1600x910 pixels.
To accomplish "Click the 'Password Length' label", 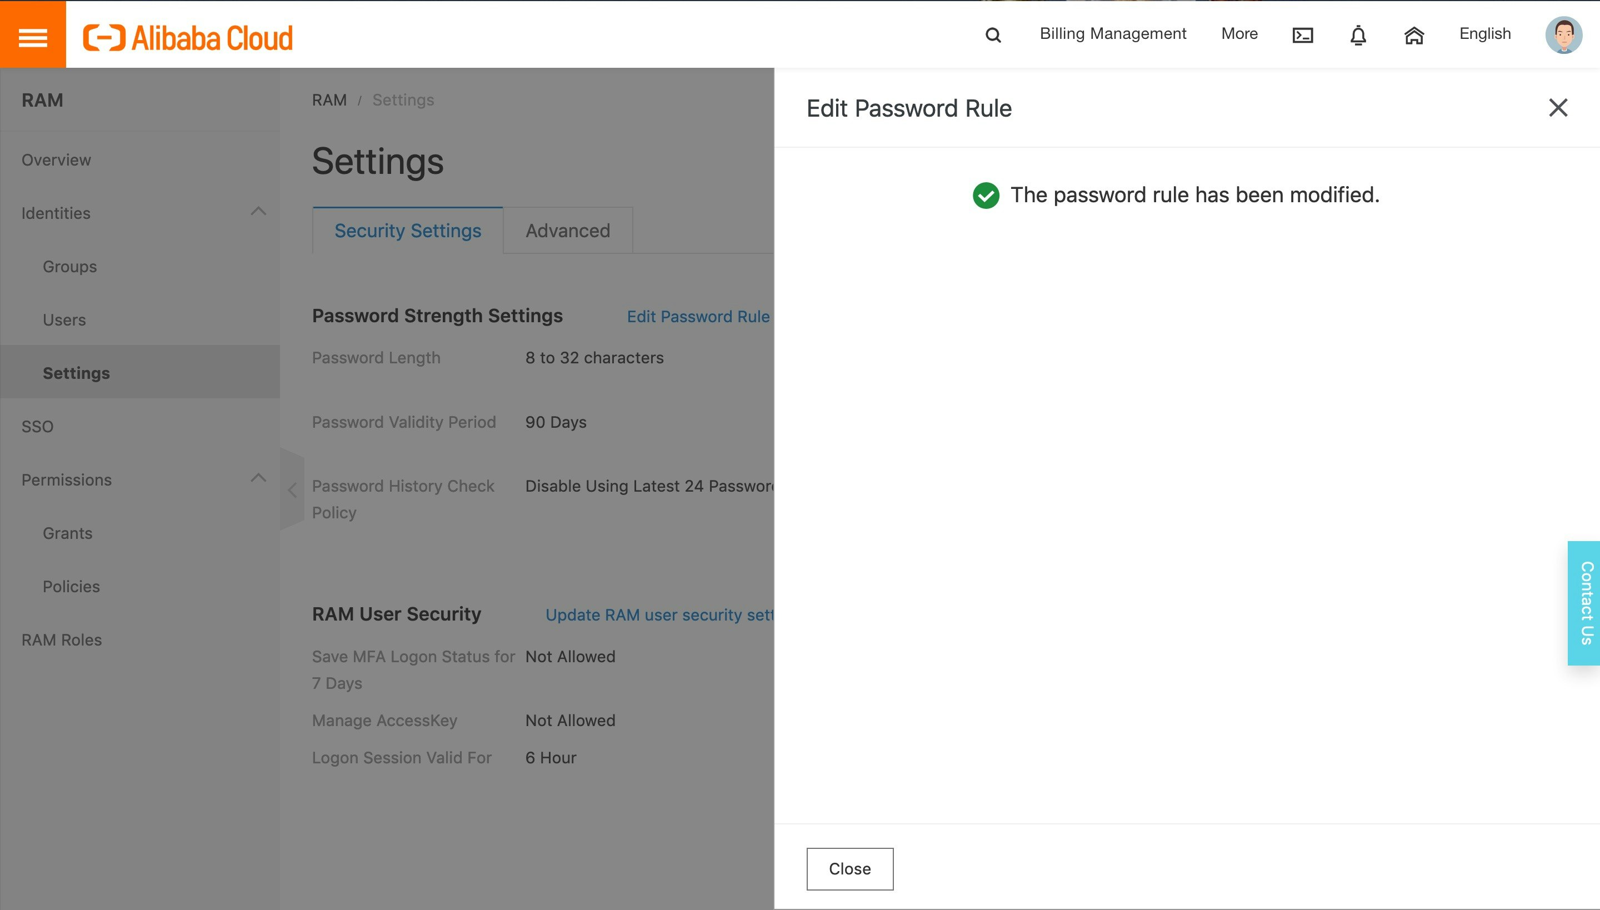I will coord(376,358).
